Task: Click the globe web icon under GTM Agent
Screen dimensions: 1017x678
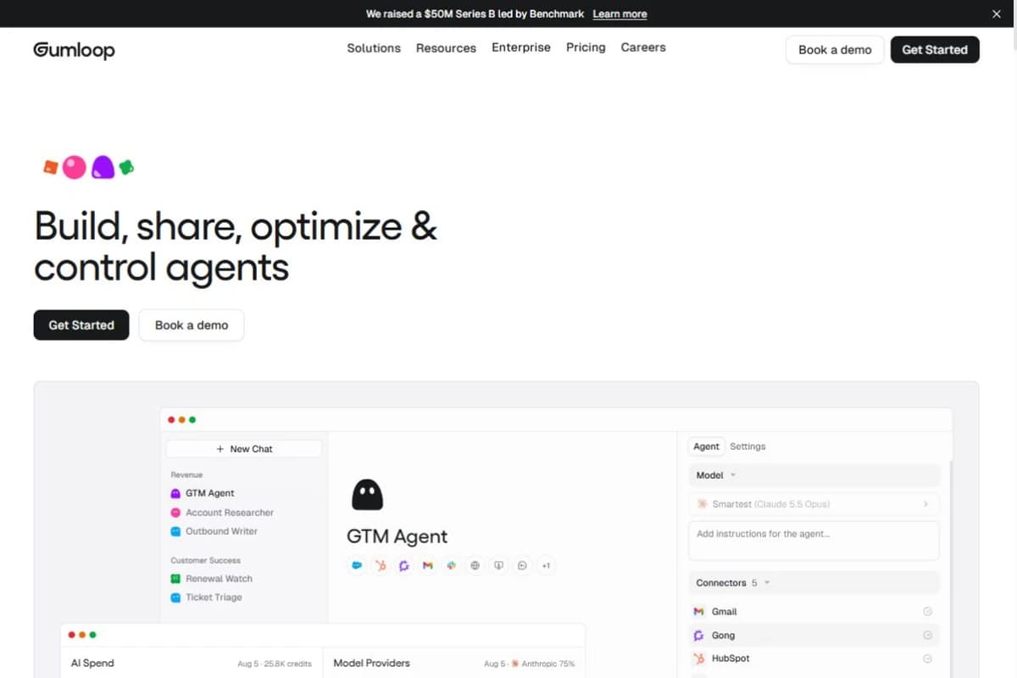Action: (475, 565)
